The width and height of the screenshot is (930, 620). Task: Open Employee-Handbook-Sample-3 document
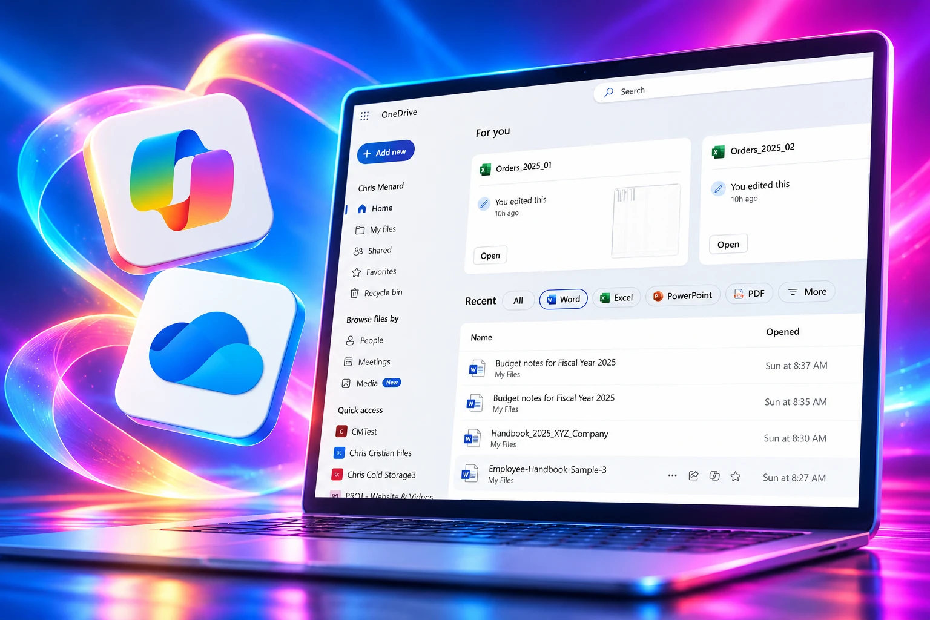tap(547, 469)
